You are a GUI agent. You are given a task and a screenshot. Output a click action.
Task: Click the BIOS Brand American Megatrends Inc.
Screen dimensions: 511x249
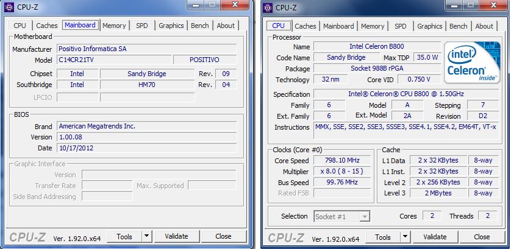pos(146,126)
